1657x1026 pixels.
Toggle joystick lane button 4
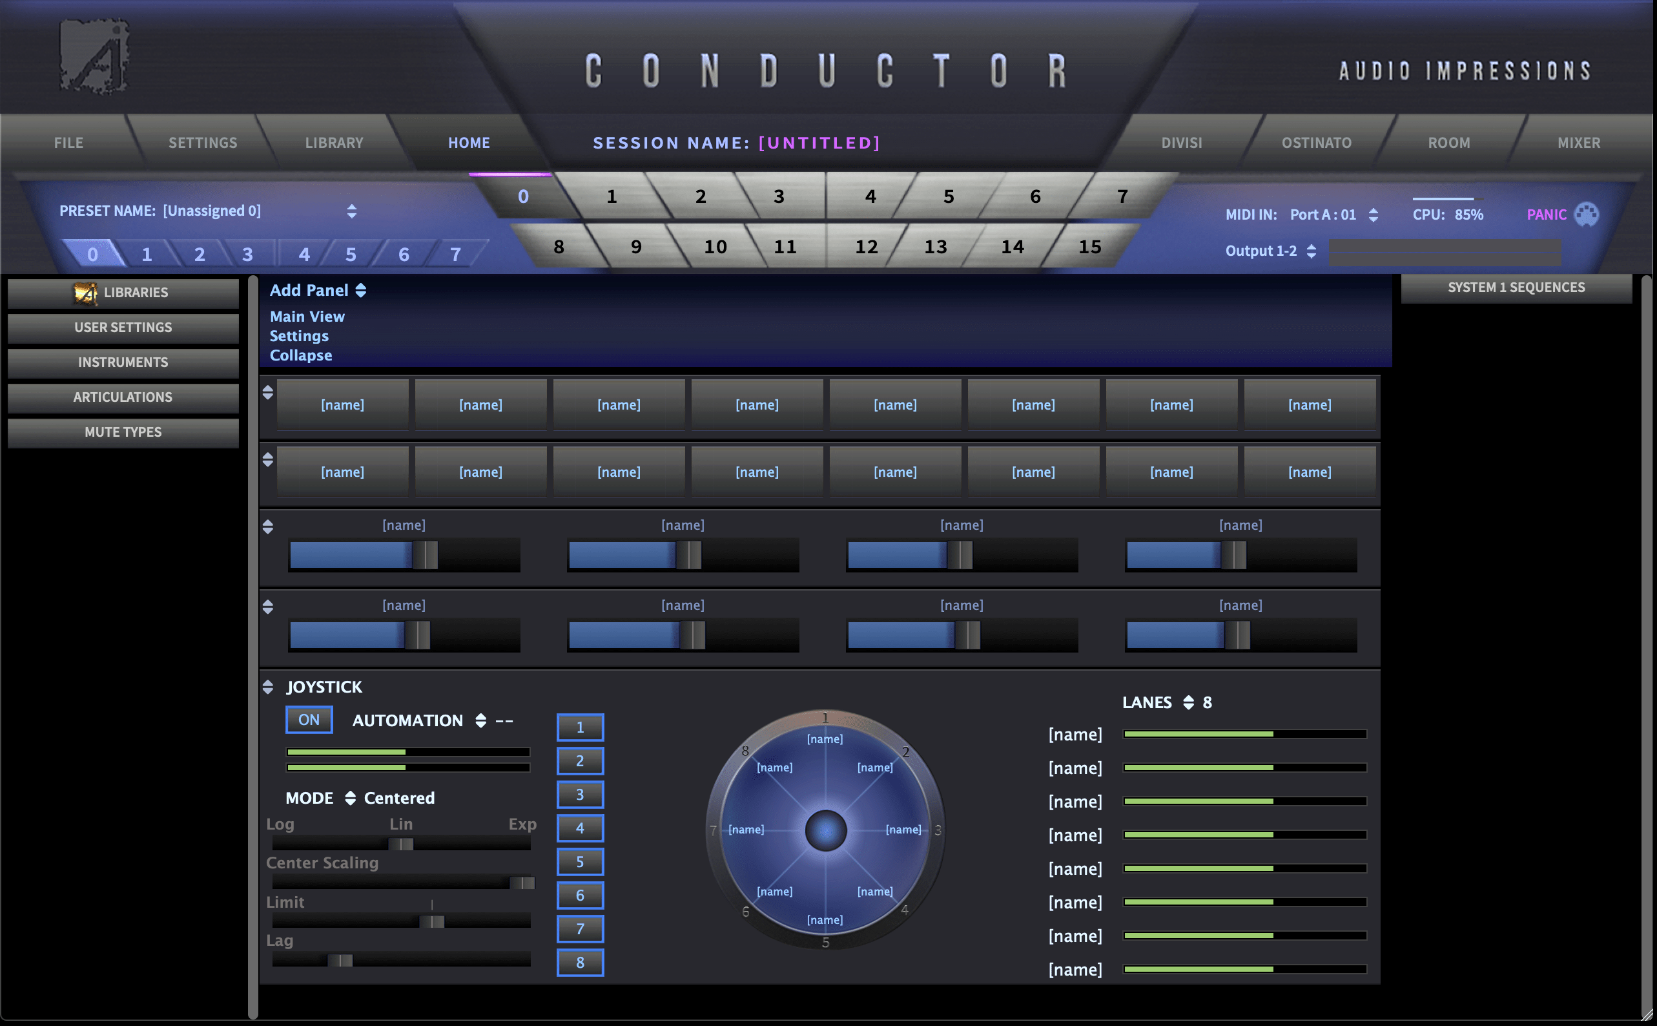click(x=581, y=828)
